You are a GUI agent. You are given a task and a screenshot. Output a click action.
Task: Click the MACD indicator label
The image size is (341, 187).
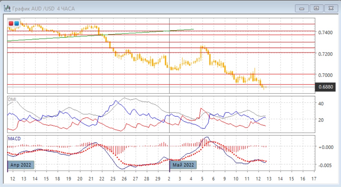tap(14, 138)
